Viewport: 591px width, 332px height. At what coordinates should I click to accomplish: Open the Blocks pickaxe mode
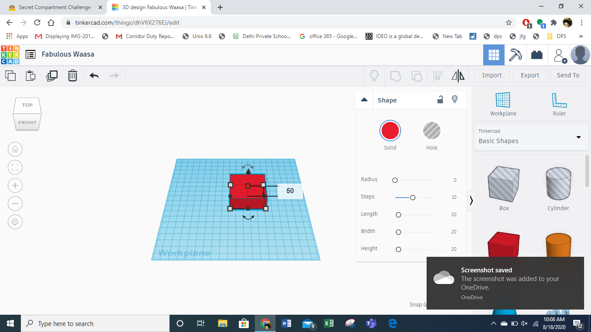coord(515,55)
